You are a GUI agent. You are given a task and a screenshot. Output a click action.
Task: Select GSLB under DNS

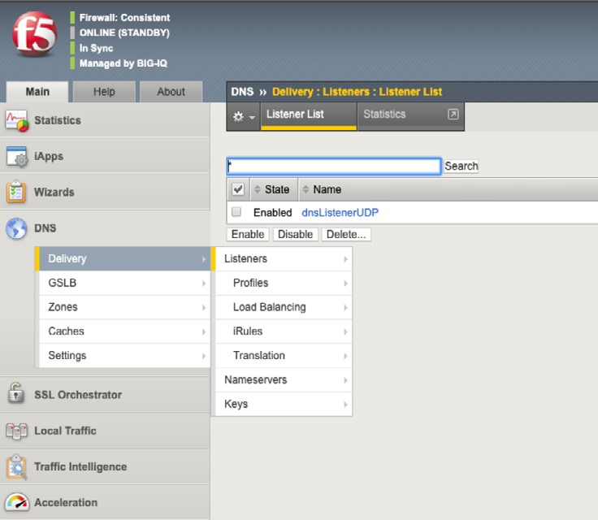(x=124, y=283)
